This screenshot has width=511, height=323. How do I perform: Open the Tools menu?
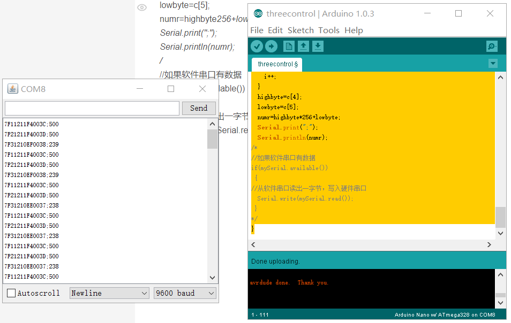328,30
